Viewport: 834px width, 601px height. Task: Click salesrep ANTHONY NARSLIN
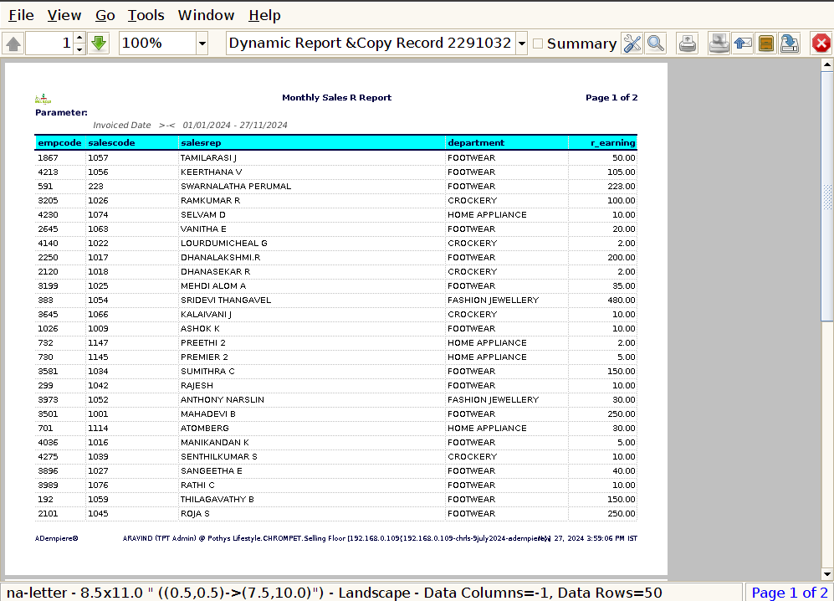223,400
